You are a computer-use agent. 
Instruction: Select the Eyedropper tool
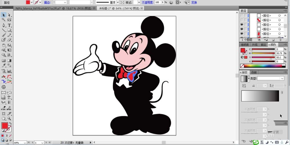4,65
